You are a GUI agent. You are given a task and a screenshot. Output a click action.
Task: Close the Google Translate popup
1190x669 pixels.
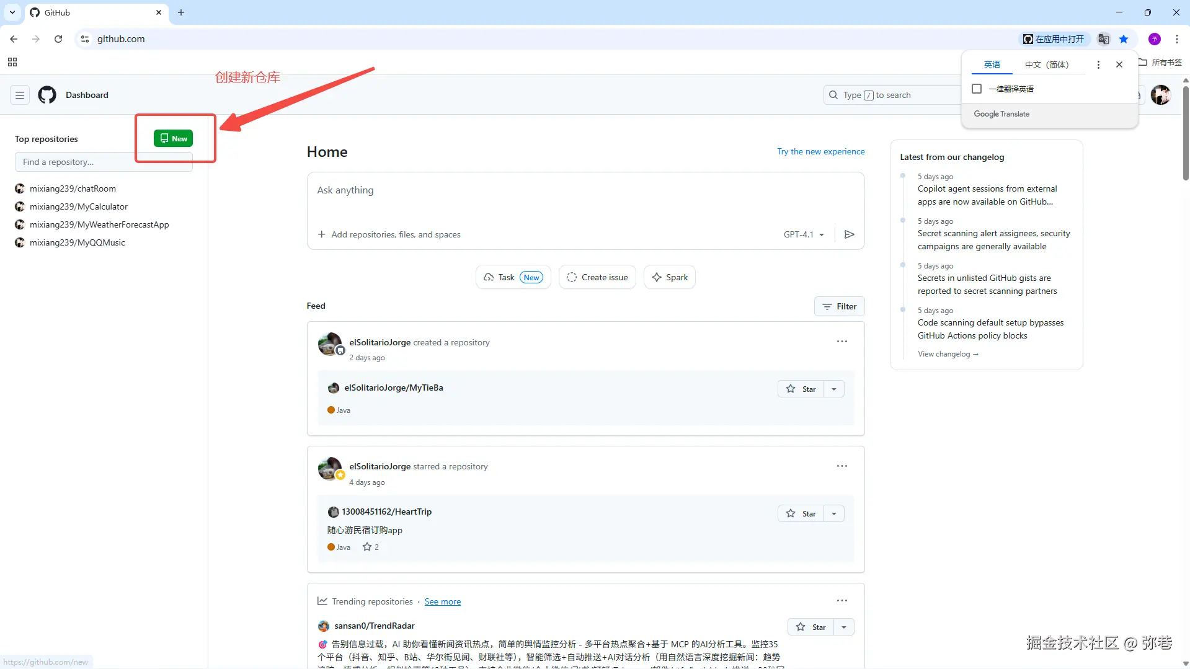1119,64
